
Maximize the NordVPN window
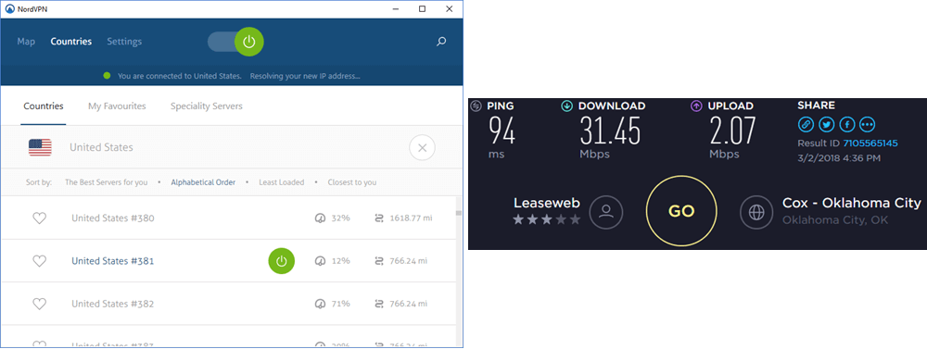tap(422, 9)
